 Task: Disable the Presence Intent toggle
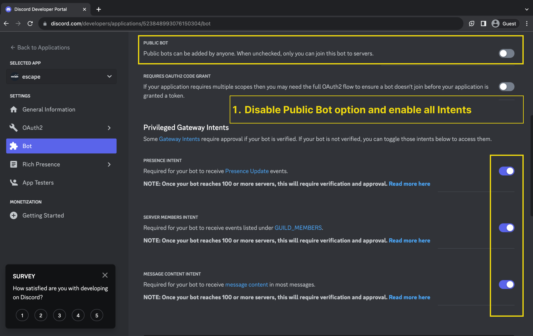coord(506,171)
